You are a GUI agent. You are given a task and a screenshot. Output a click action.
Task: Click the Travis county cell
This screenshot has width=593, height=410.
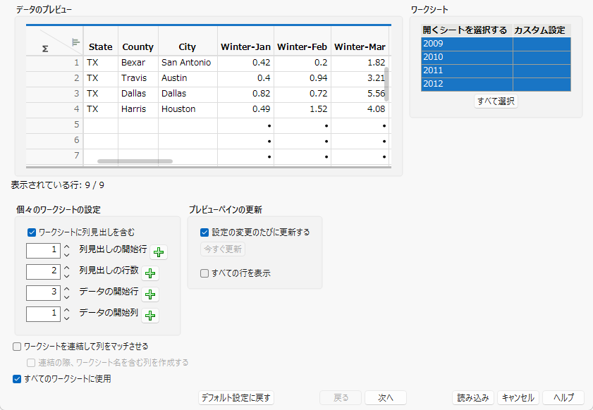pyautogui.click(x=138, y=78)
